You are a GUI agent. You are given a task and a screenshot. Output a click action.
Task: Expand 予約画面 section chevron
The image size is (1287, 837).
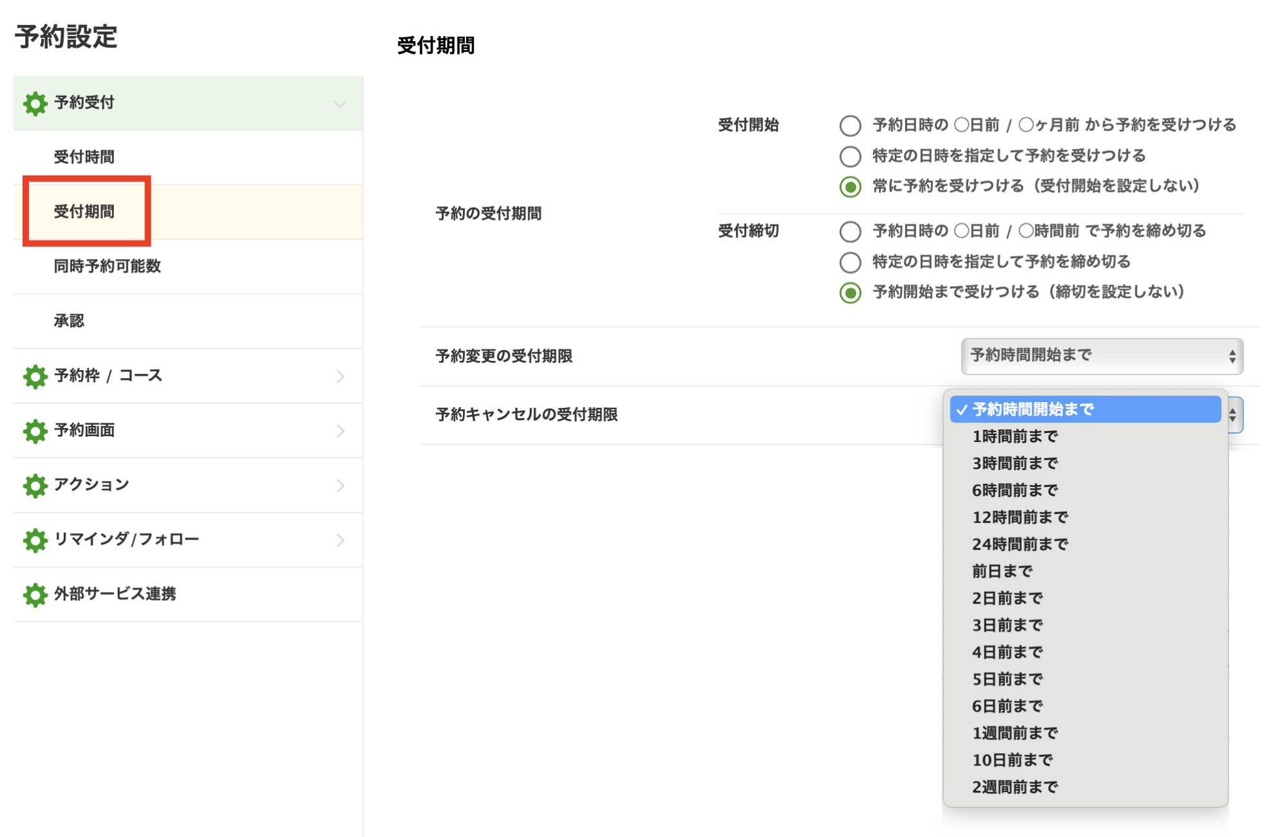click(341, 431)
